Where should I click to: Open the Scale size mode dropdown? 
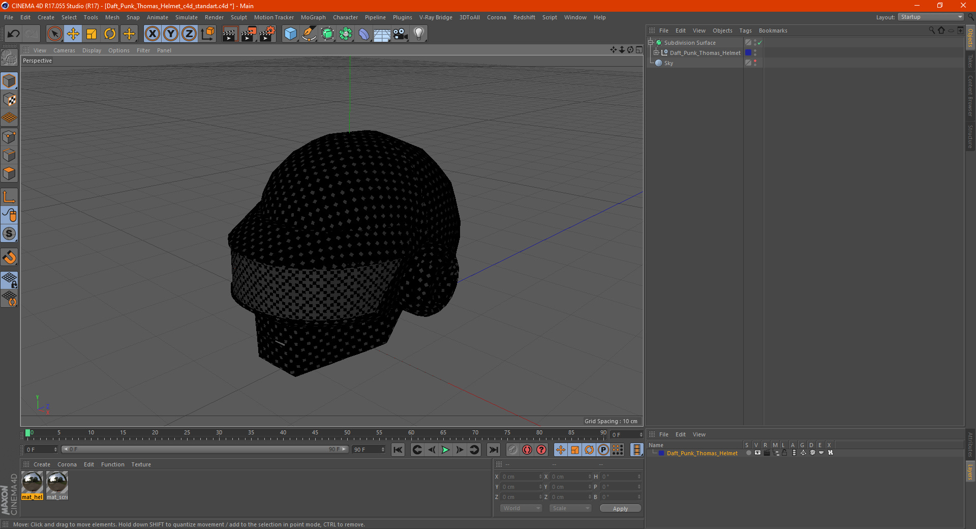click(570, 508)
